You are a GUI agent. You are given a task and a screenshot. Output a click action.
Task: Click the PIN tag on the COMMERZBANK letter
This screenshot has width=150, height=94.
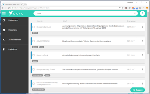[42, 47]
